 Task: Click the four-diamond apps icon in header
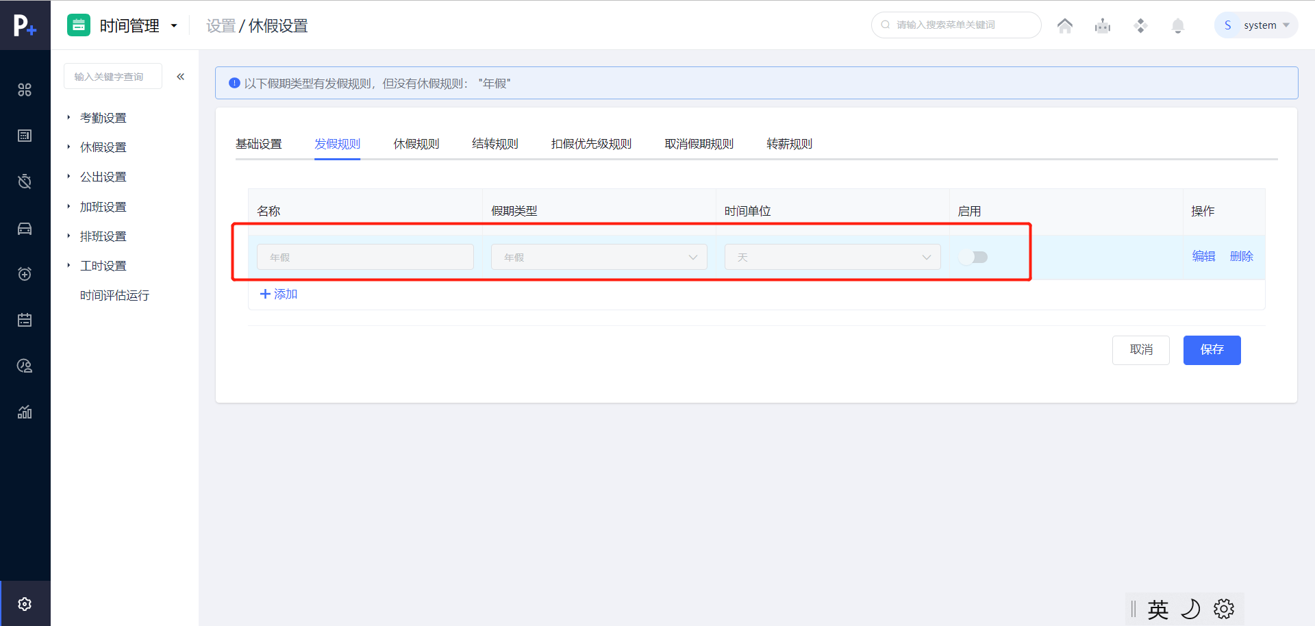1140,26
